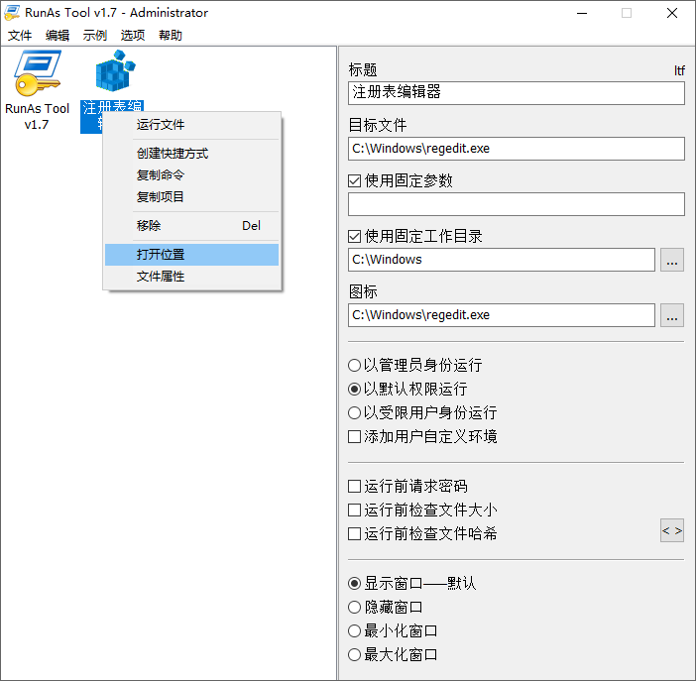Click the 目标文件 path input field

click(517, 149)
